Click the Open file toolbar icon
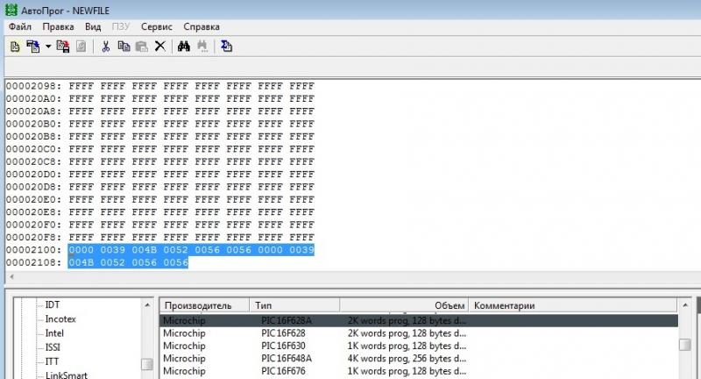Image resolution: width=701 pixels, height=379 pixels. (33, 46)
